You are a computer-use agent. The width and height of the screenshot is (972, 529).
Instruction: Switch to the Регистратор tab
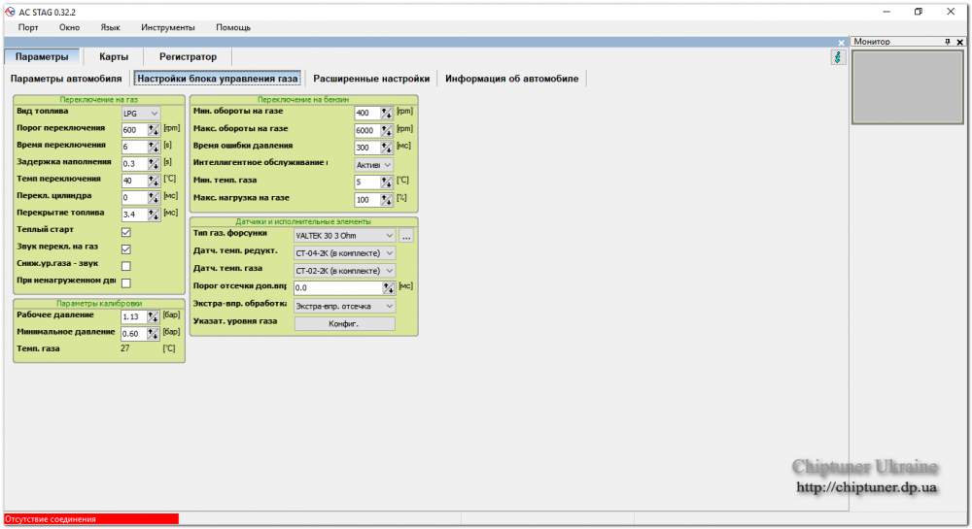click(188, 56)
